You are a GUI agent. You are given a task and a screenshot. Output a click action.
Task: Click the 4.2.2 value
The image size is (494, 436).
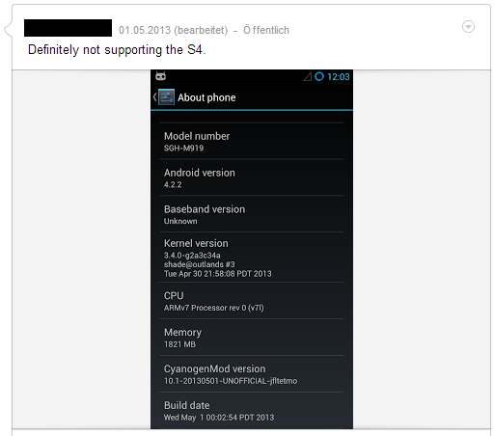tap(173, 185)
